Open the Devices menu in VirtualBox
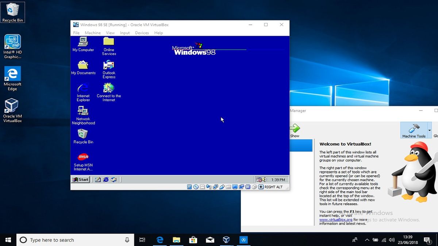The width and height of the screenshot is (438, 246). coord(142,33)
